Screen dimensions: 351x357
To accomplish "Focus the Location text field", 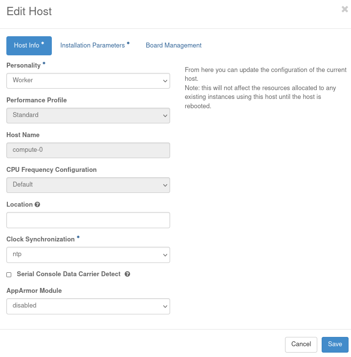I will 88,220.
